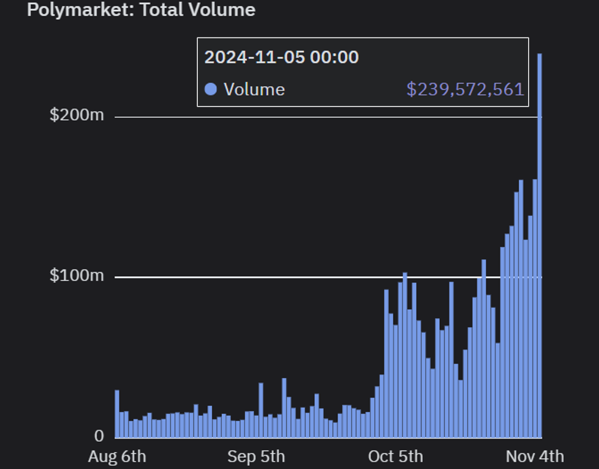Click the $100m y-axis label
599x469 pixels.
click(x=77, y=275)
